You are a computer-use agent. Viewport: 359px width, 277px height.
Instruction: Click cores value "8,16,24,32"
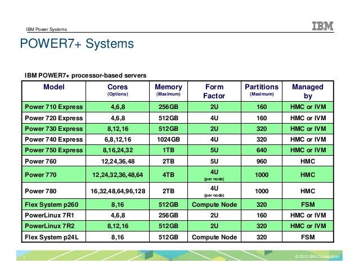point(118,150)
